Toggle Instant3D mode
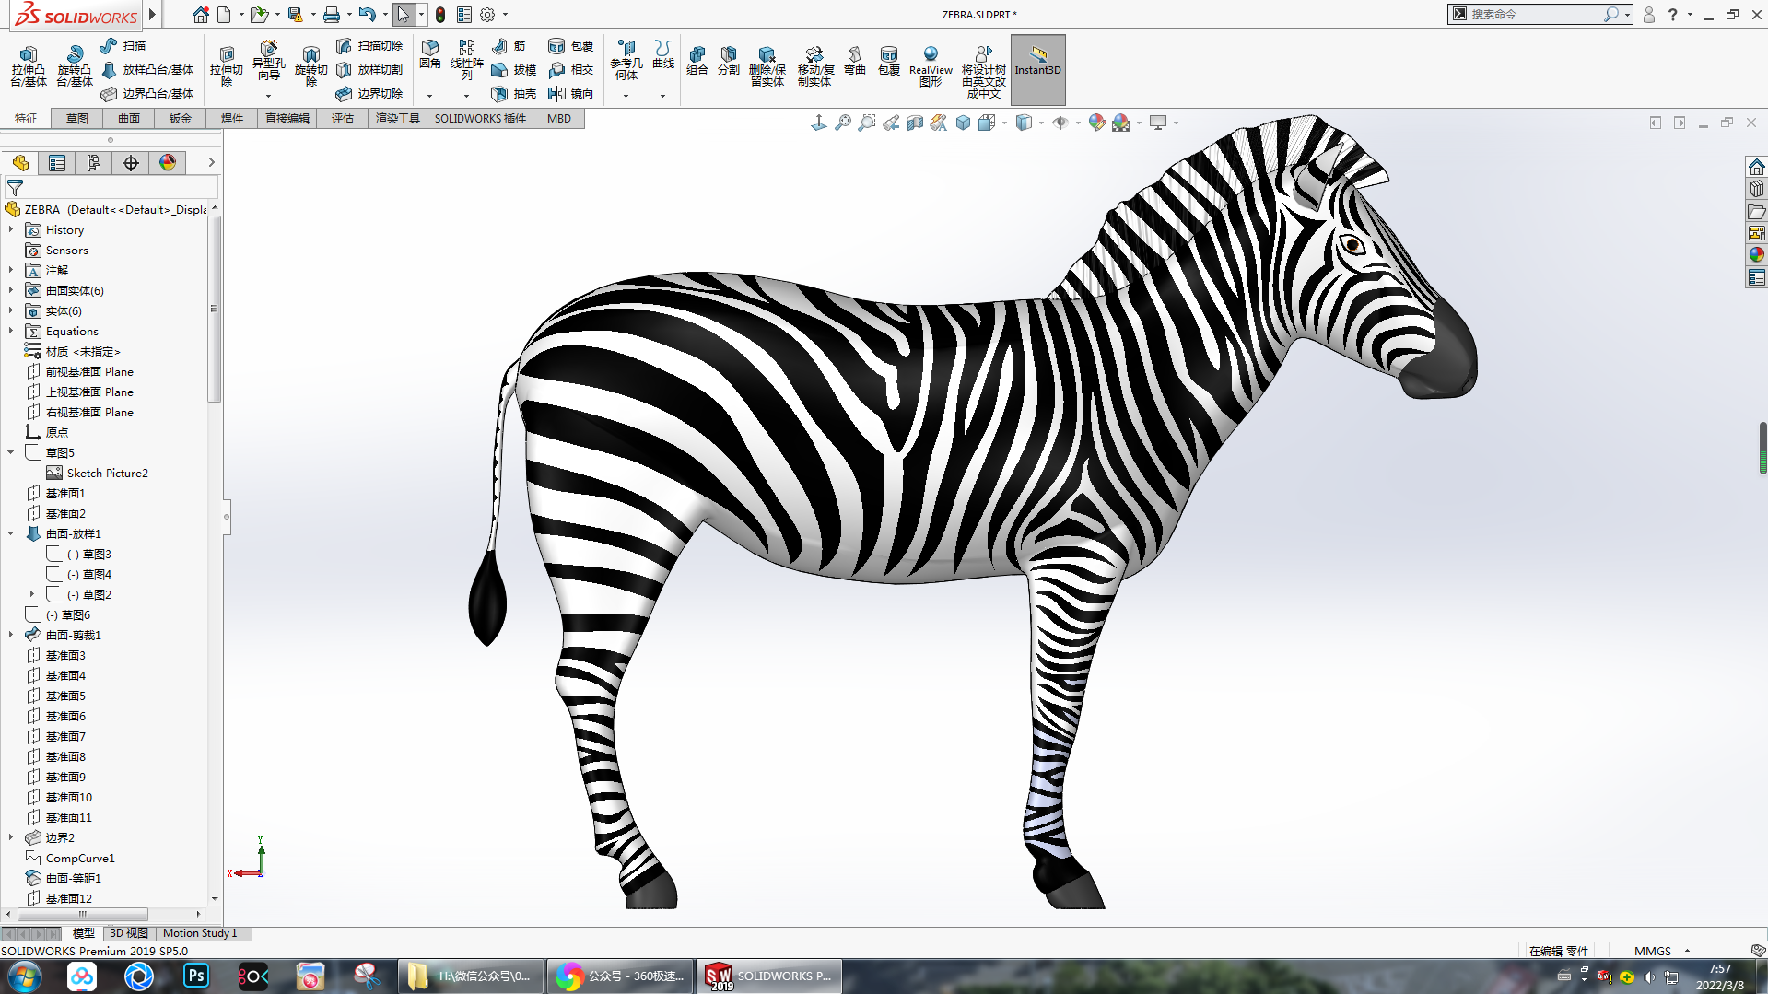 (1037, 69)
